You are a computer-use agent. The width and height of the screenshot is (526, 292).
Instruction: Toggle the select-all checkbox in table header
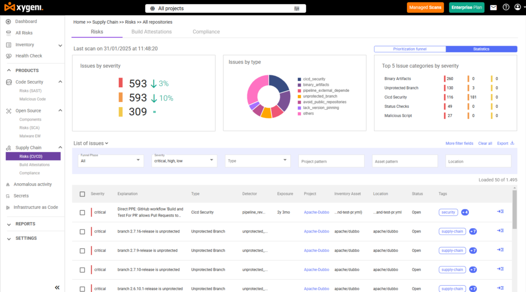82,194
